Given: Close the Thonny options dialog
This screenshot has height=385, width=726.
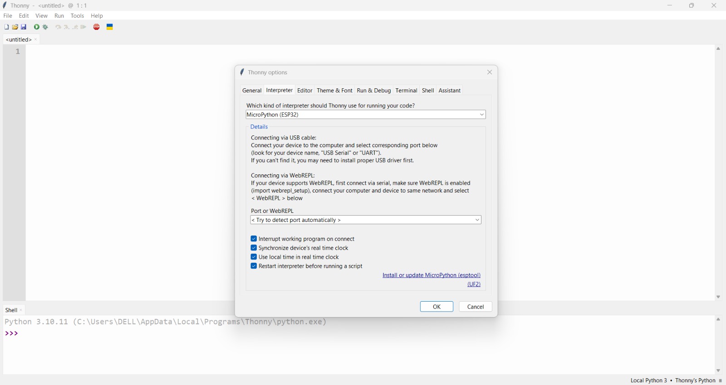Looking at the screenshot, I should [x=490, y=72].
